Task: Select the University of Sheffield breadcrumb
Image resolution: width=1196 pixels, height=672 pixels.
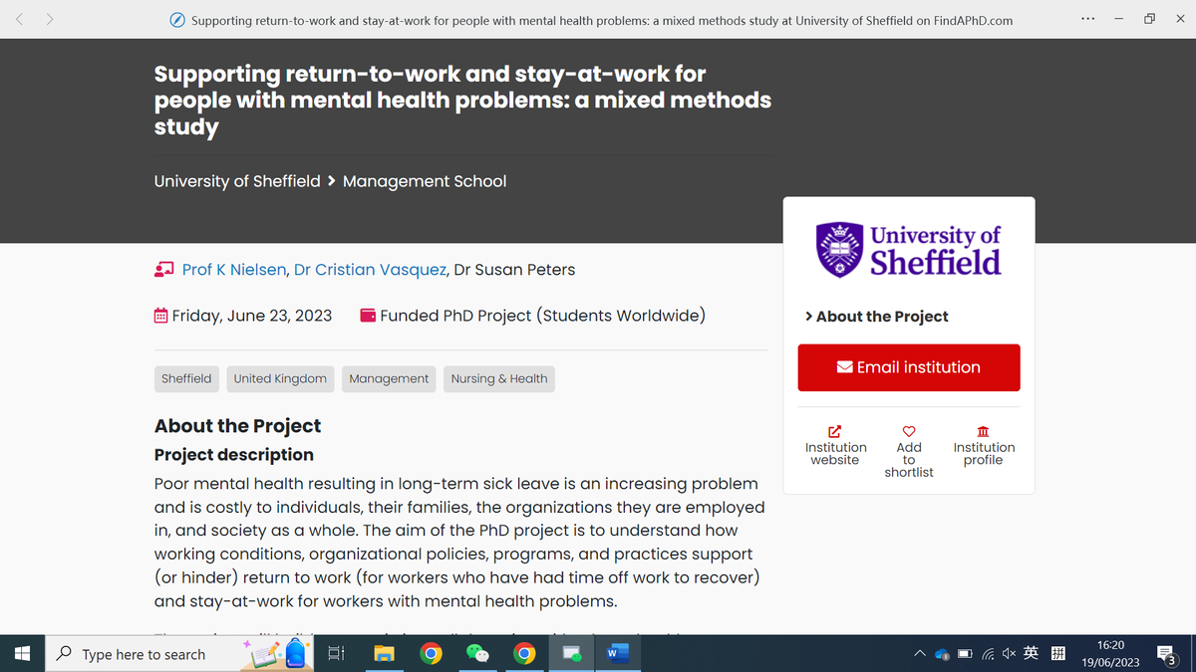Action: (x=237, y=181)
